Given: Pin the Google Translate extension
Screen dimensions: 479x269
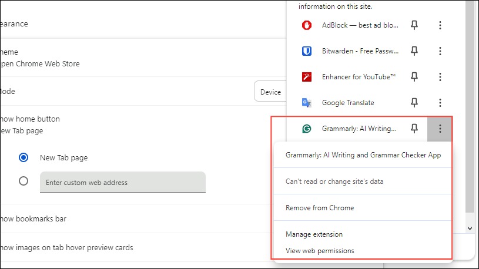Looking at the screenshot, I should click(414, 103).
